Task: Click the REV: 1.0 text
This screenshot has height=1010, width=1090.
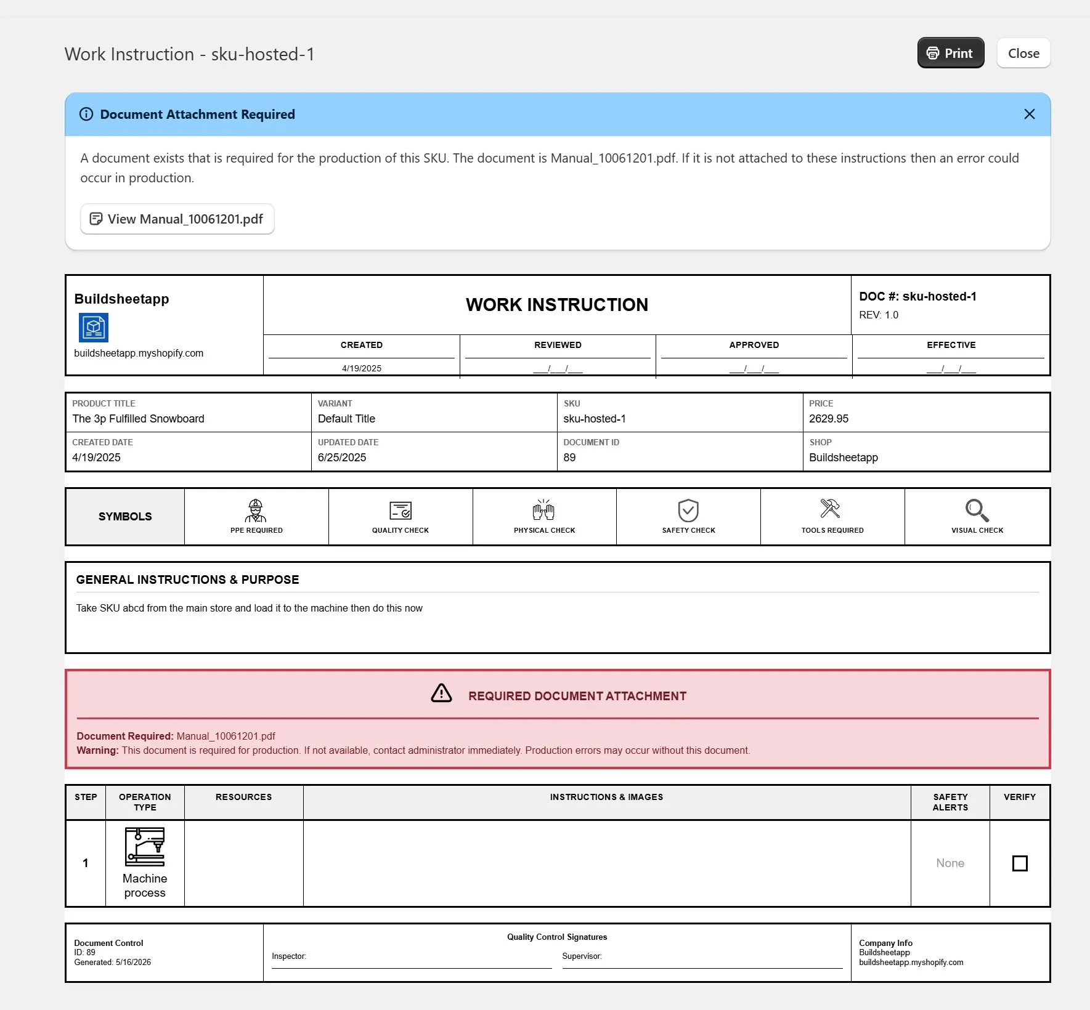Action: pos(879,315)
